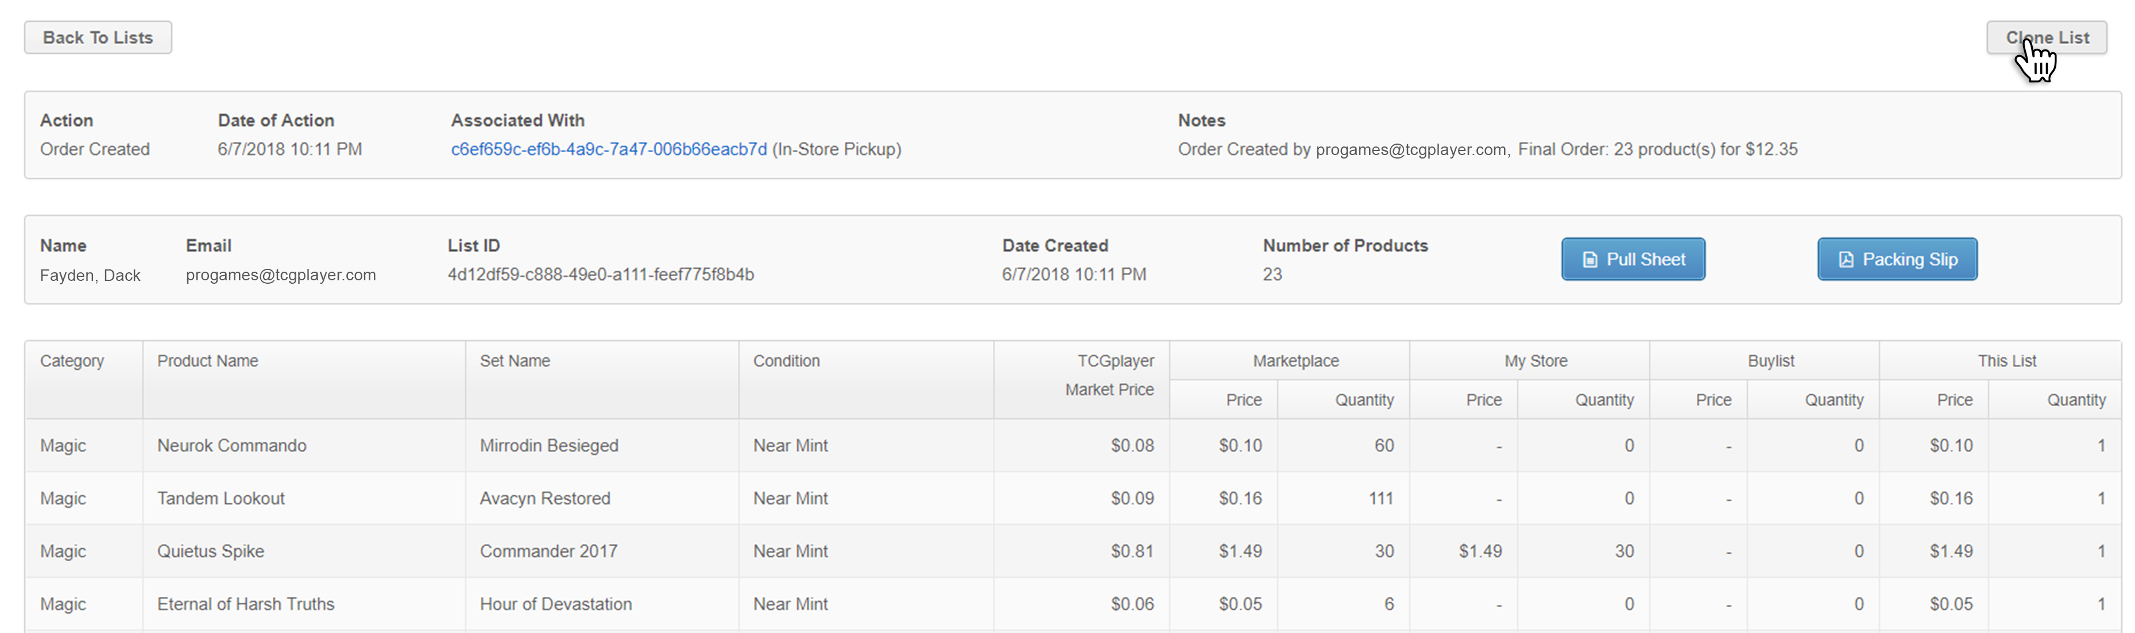Click the Back To Lists button

pos(98,37)
